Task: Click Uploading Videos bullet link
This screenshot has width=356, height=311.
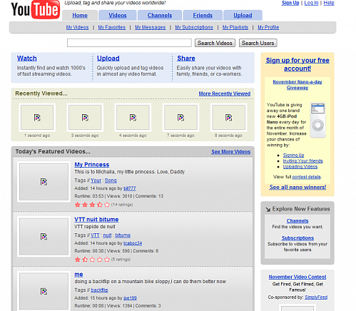Action: pos(300,167)
